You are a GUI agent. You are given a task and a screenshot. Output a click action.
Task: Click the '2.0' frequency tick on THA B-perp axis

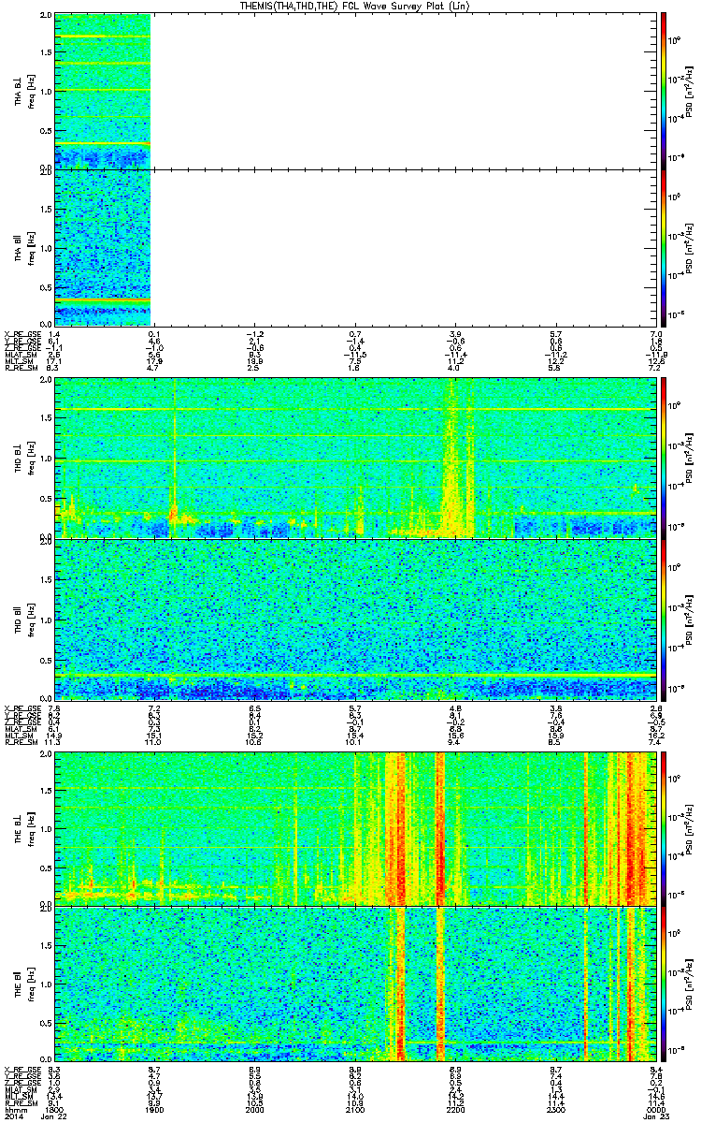[47, 17]
